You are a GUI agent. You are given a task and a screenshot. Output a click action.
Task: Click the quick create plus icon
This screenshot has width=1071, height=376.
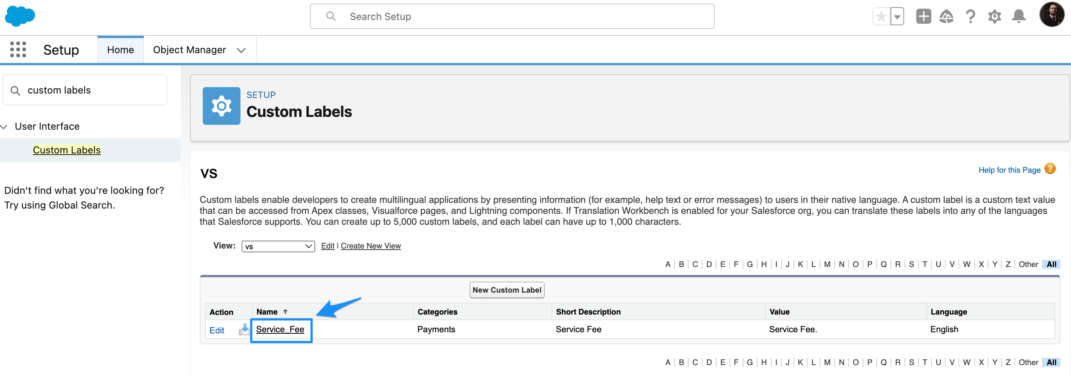(x=923, y=16)
